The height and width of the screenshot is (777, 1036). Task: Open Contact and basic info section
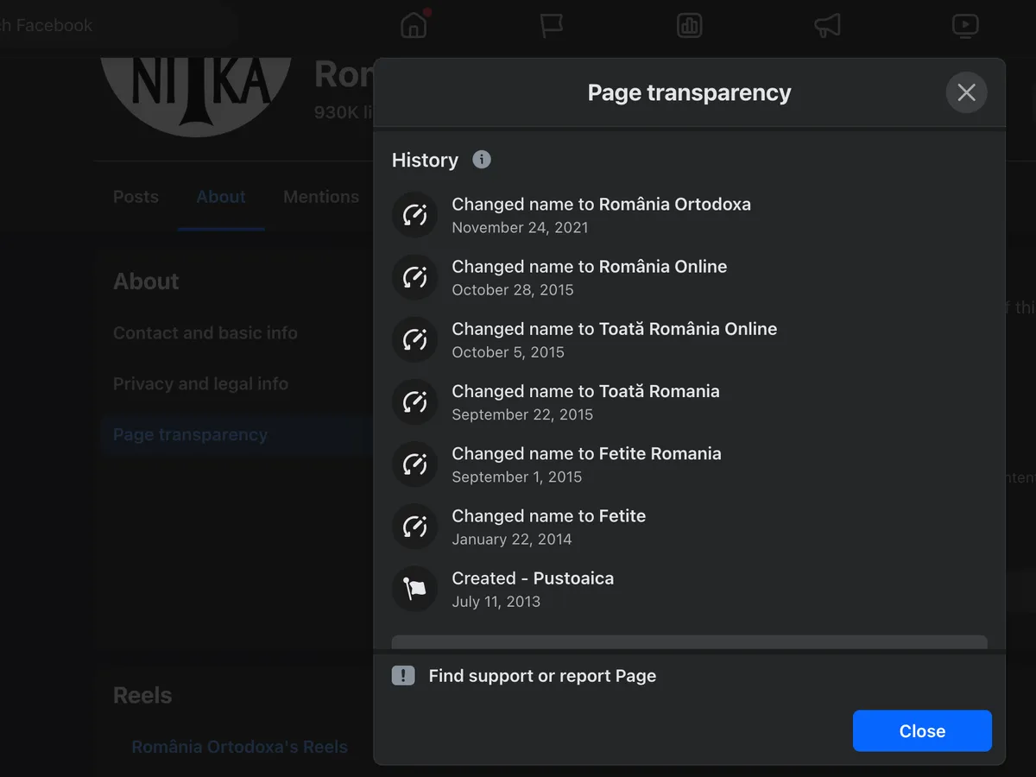pos(205,333)
